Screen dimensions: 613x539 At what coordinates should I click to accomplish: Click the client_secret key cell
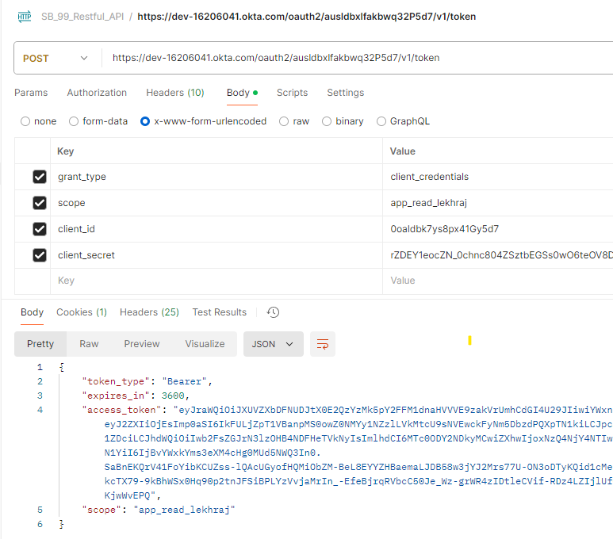coord(216,255)
